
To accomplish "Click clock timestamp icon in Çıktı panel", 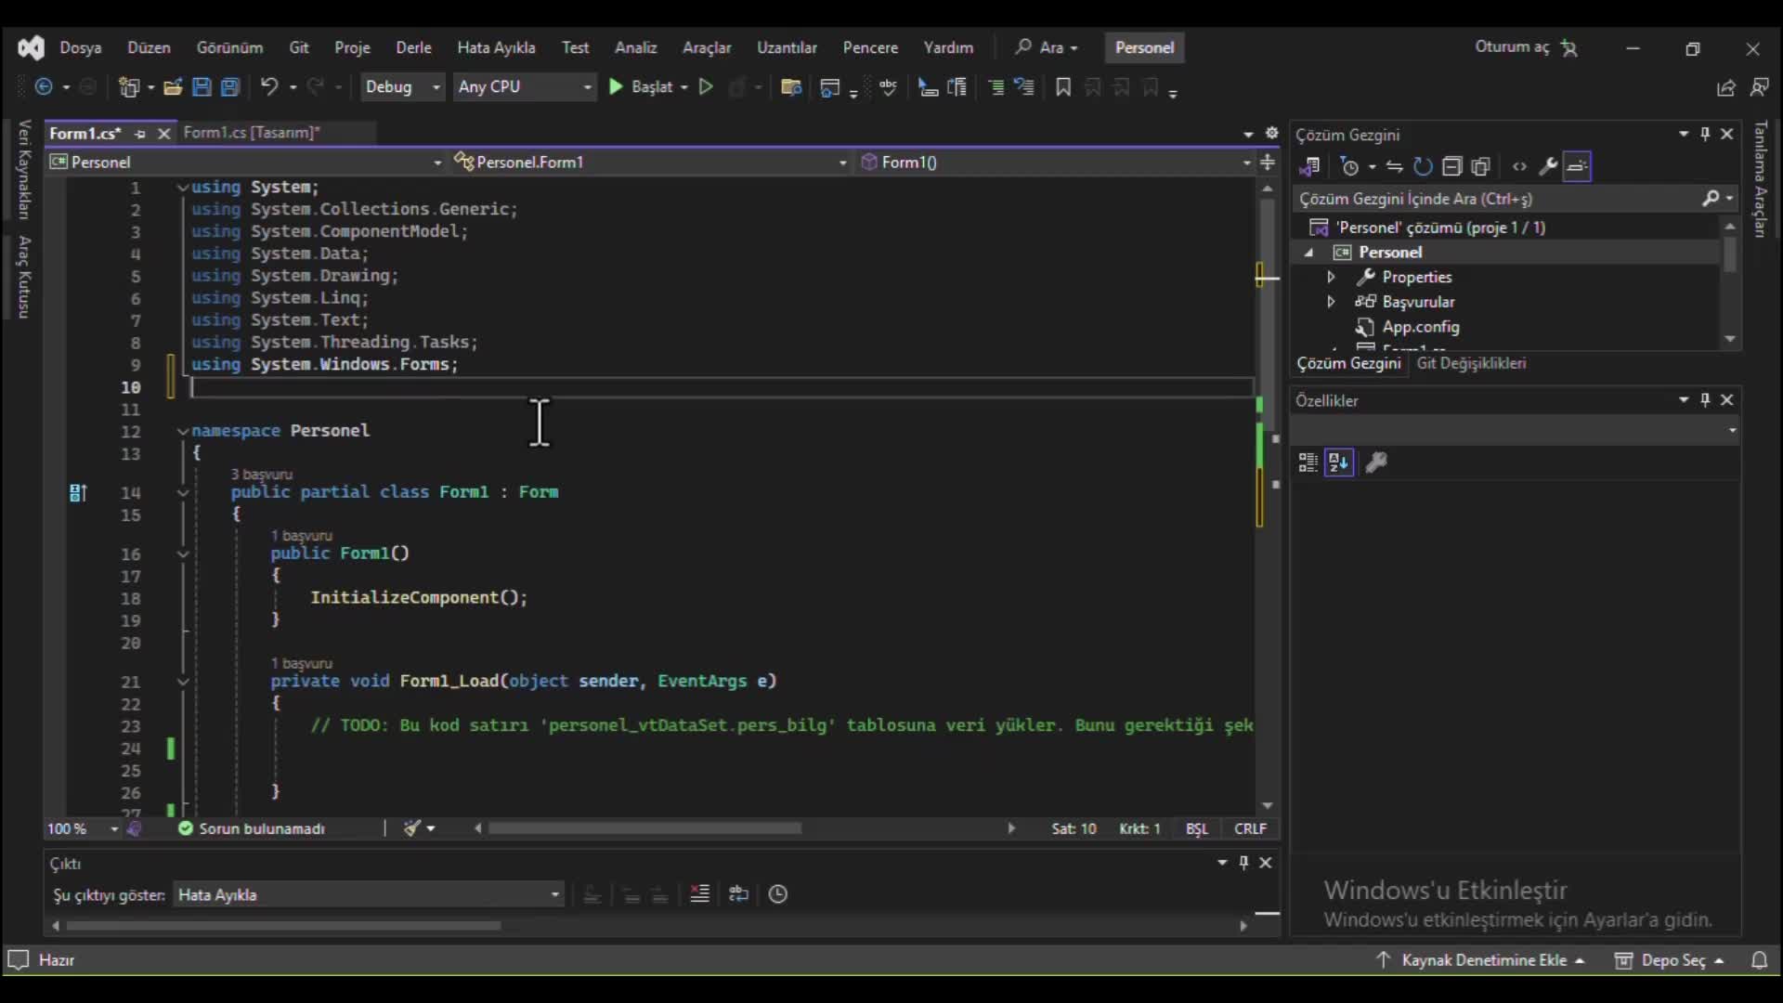I will (778, 894).
